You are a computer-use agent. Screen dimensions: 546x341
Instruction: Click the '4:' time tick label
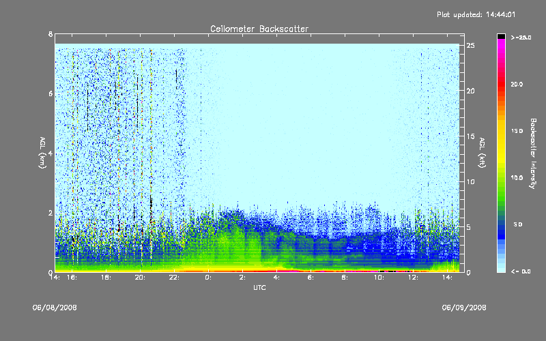click(276, 278)
